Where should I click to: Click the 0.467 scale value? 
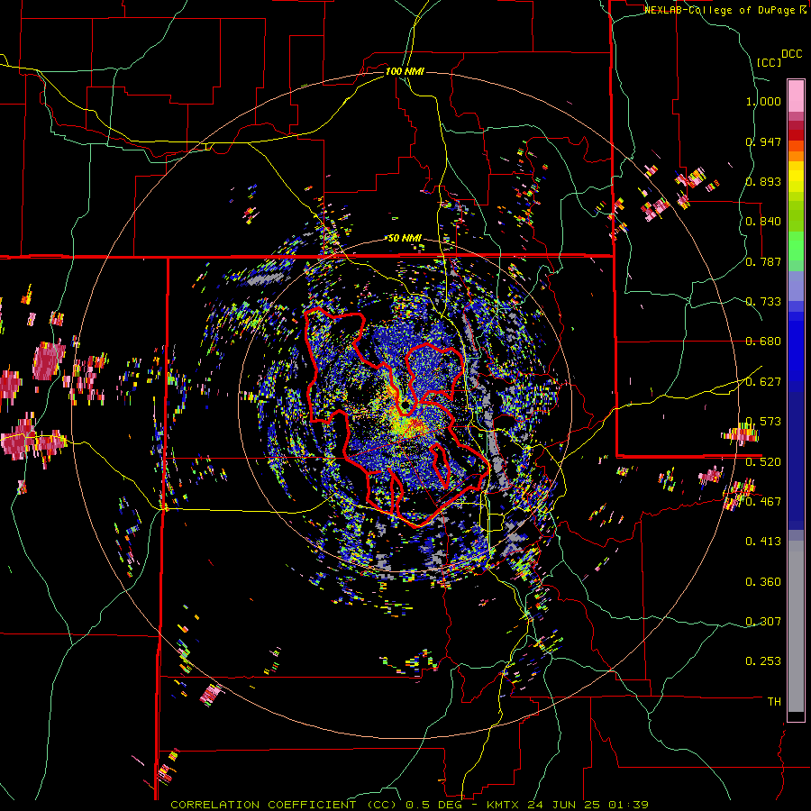pos(763,502)
